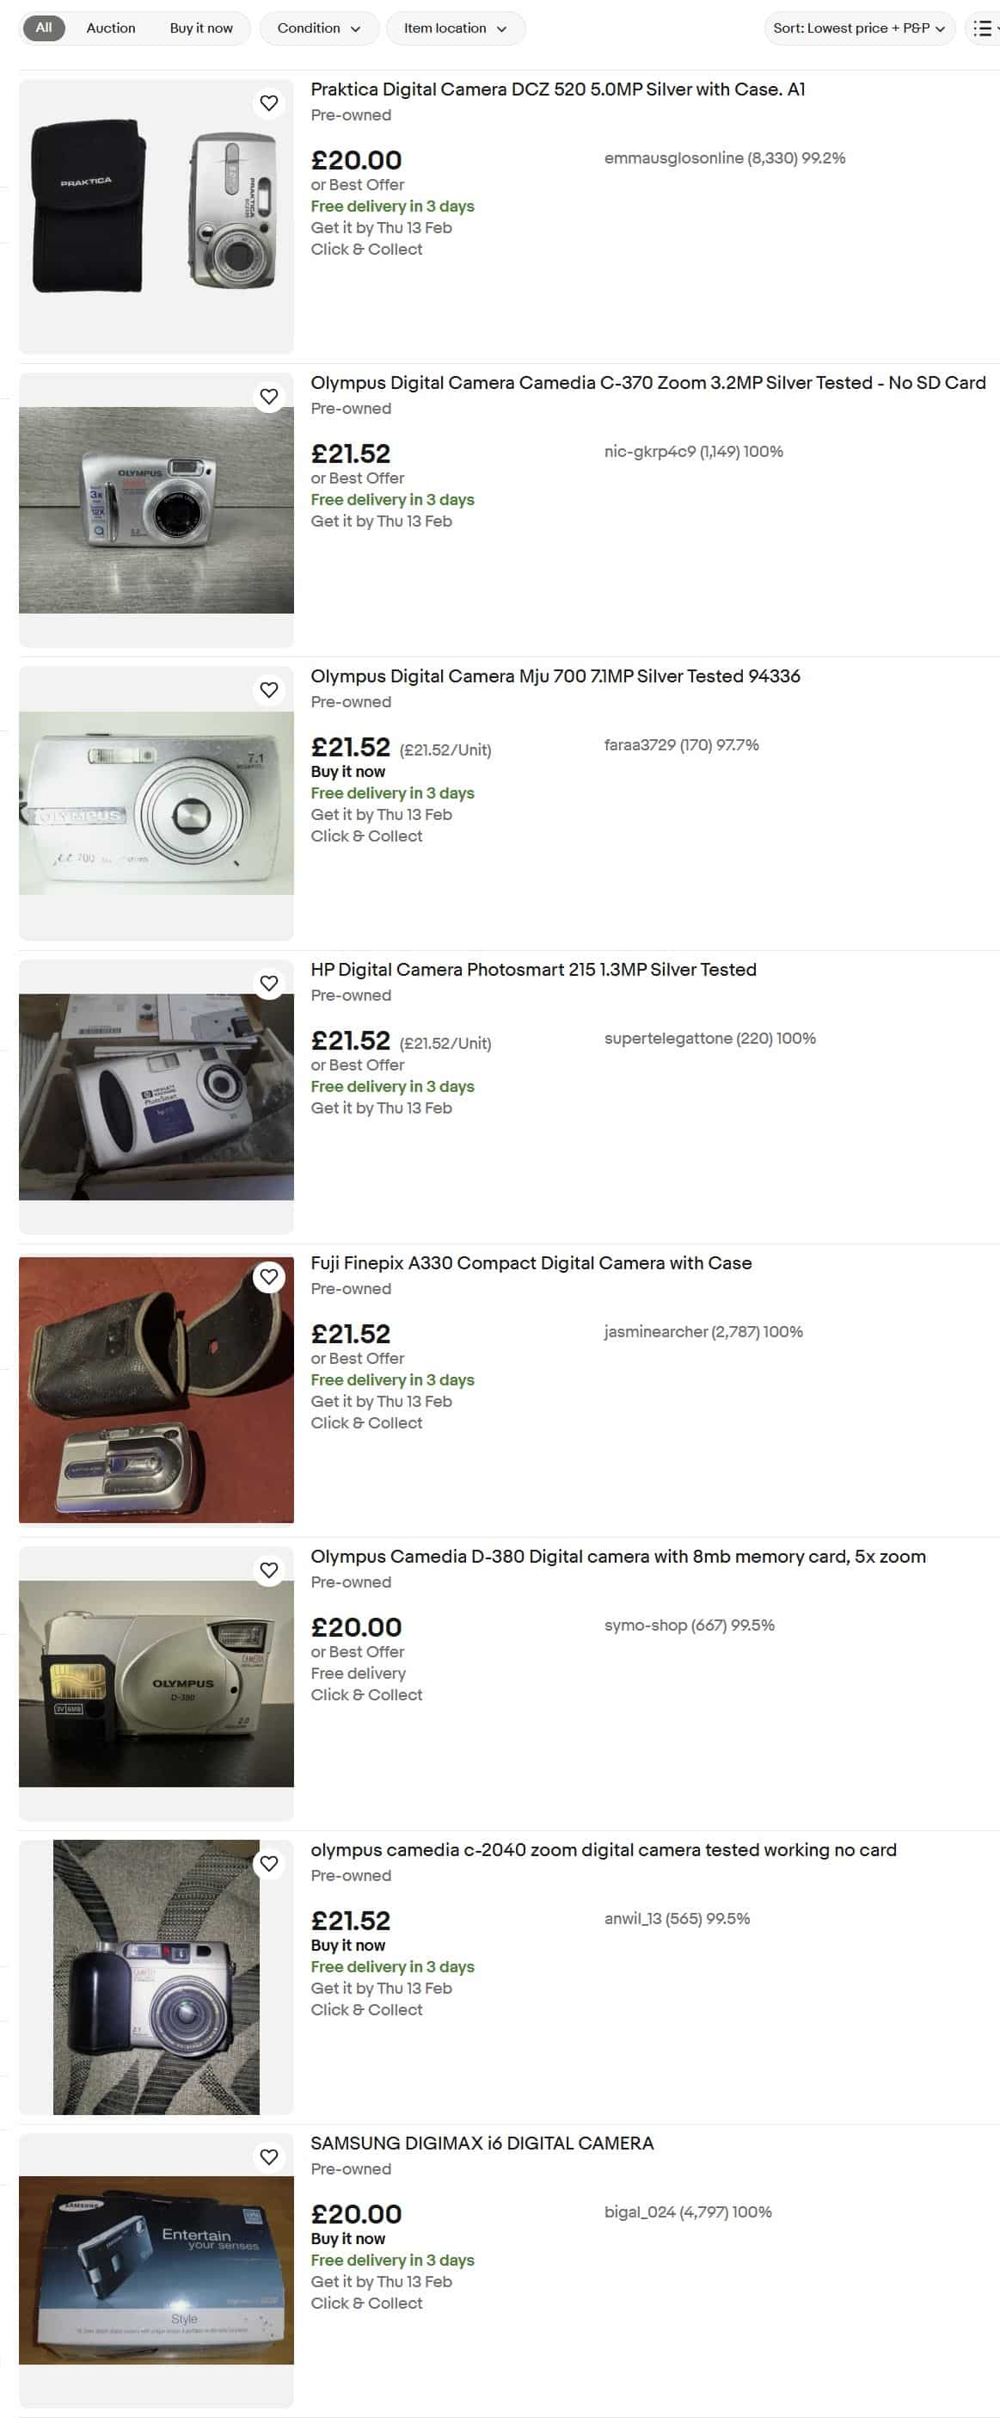Open Praktica Digital Camera DCZ 520 title
Viewport: 1000px width, 2418px height.
click(x=557, y=89)
